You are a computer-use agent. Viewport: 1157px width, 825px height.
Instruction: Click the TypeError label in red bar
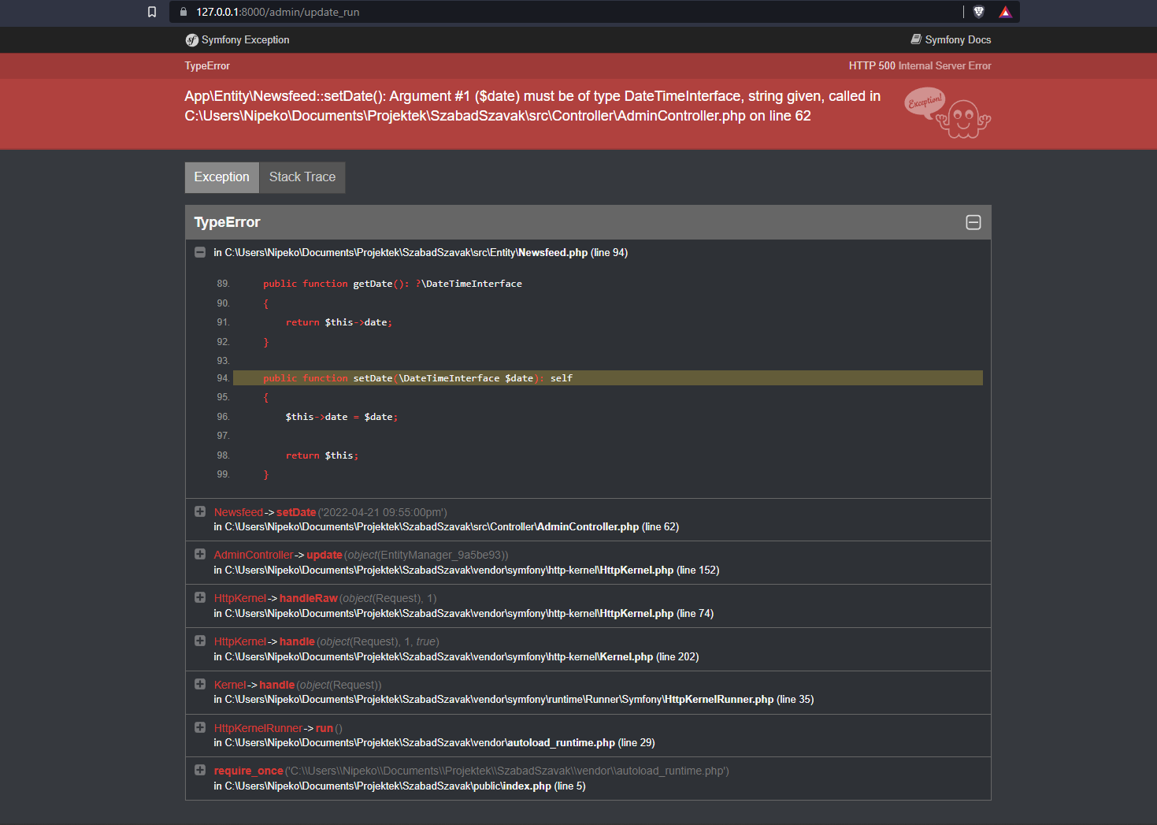(207, 66)
